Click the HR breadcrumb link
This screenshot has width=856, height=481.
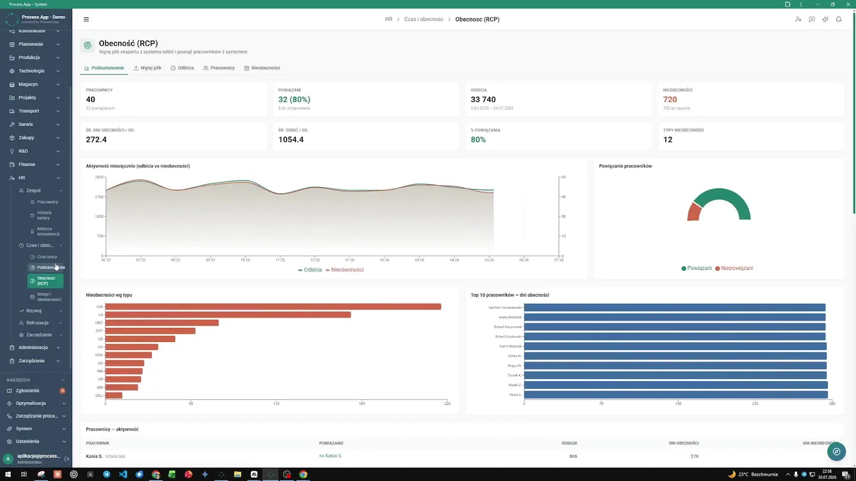coord(389,20)
